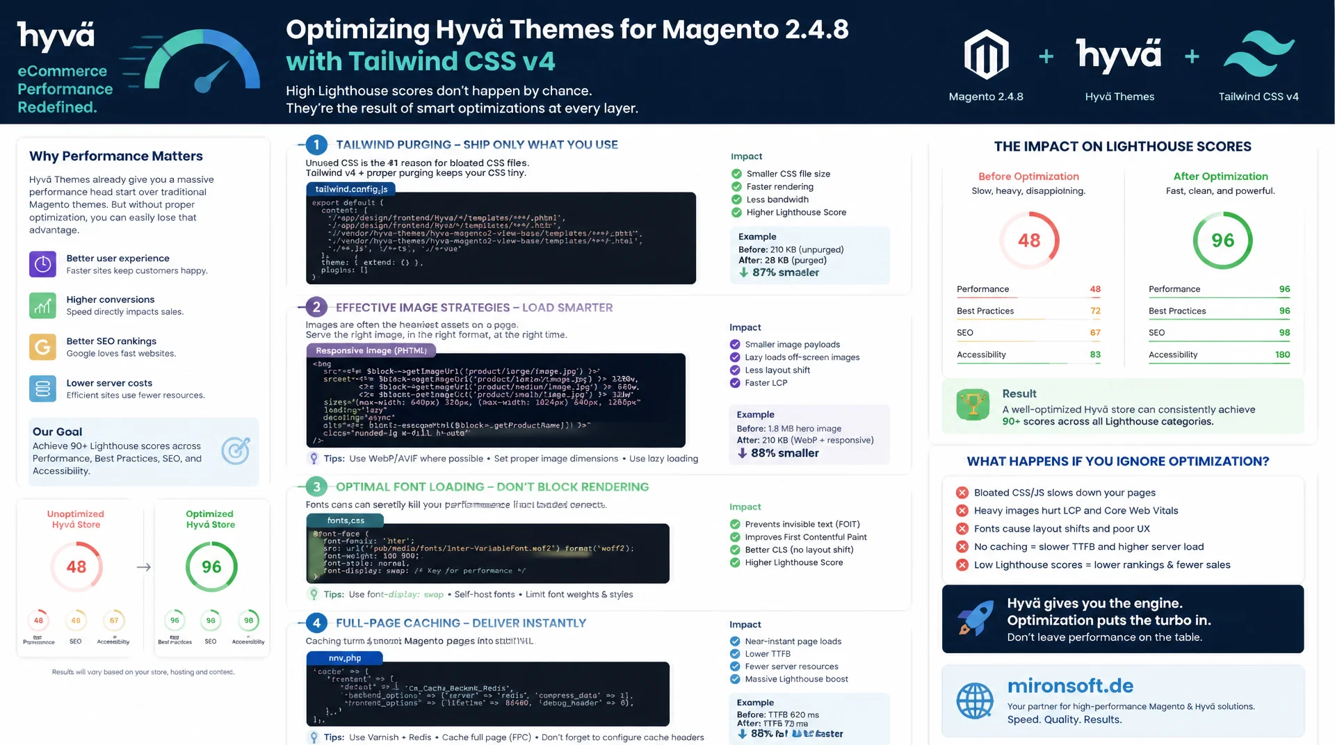Click the Before Optimization Best Practices 72 row
Image resolution: width=1335 pixels, height=745 pixels.
(x=1028, y=311)
